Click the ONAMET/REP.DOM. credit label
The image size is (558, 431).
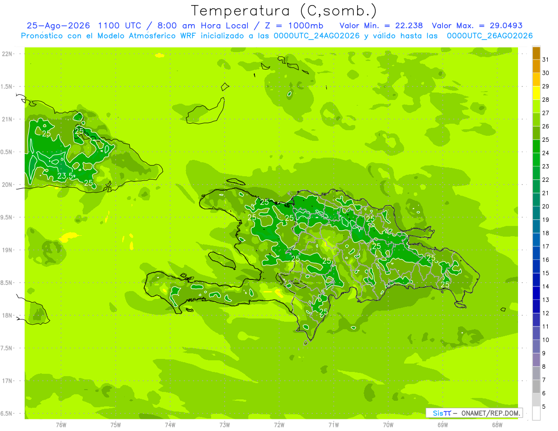point(490,413)
